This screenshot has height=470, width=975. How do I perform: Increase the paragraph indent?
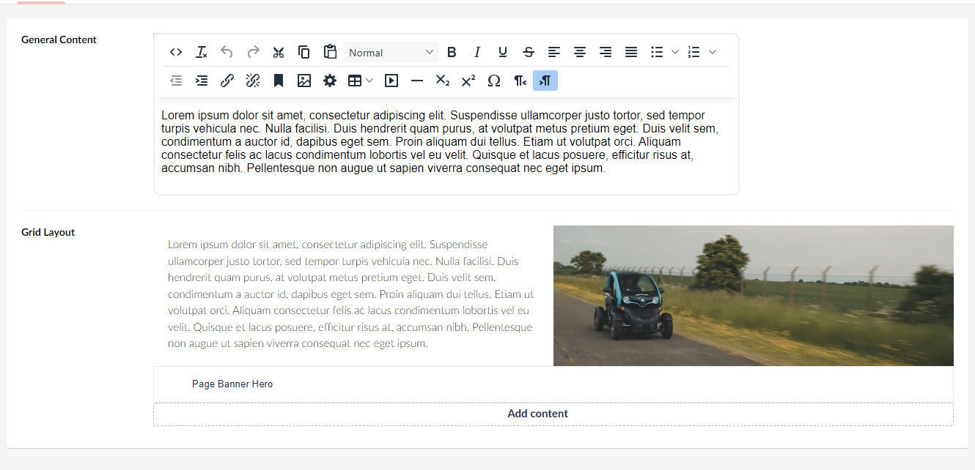coord(202,81)
